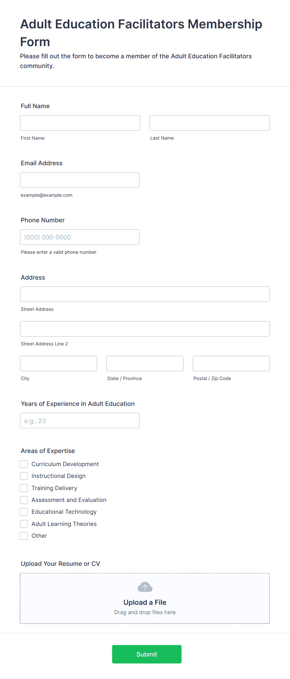Image resolution: width=290 pixels, height=679 pixels.
Task: Enable the Assessment and Evaluation checkbox
Action: (x=24, y=500)
